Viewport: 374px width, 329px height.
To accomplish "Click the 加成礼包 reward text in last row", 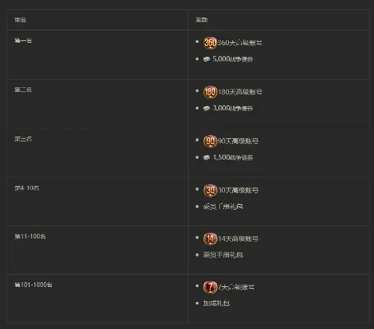I will (217, 304).
